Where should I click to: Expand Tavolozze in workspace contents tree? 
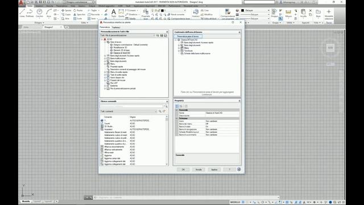point(179,51)
